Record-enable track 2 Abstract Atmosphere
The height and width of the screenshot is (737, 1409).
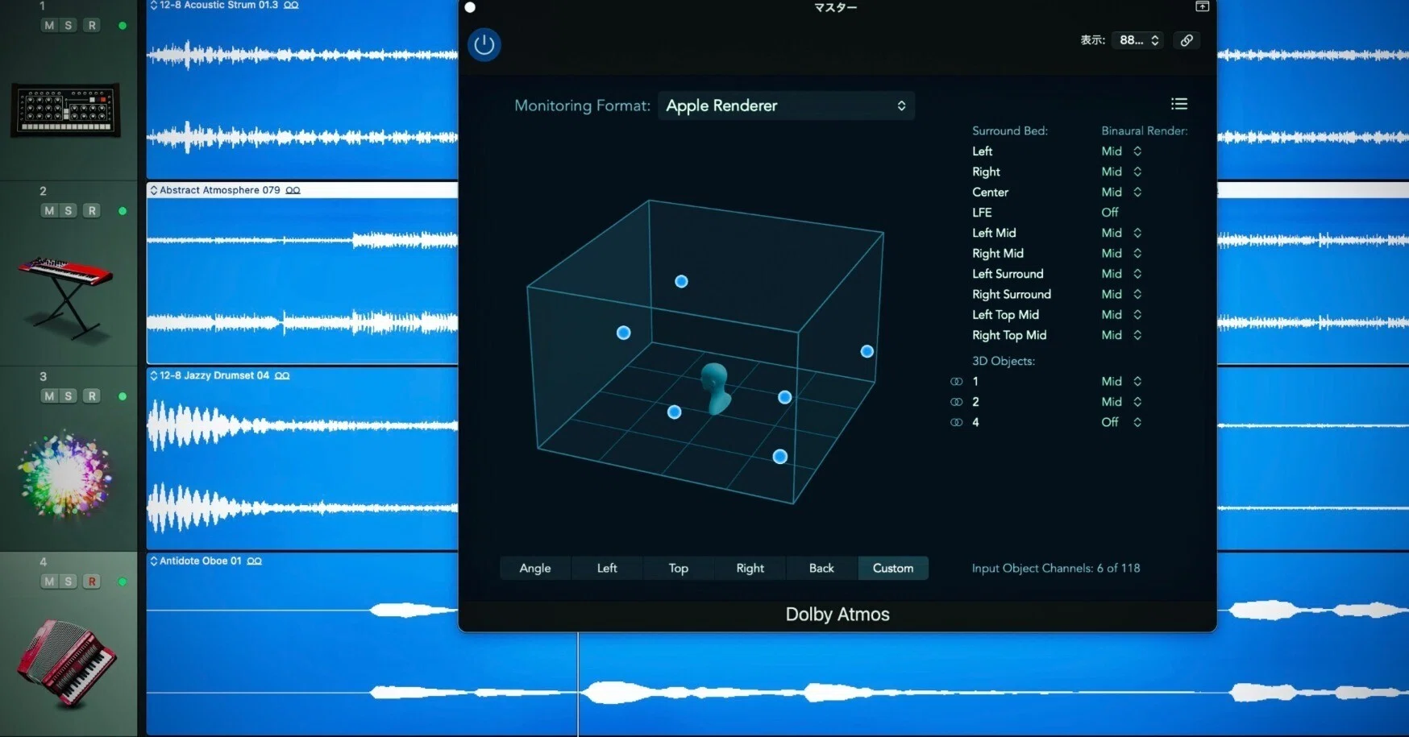(x=92, y=211)
